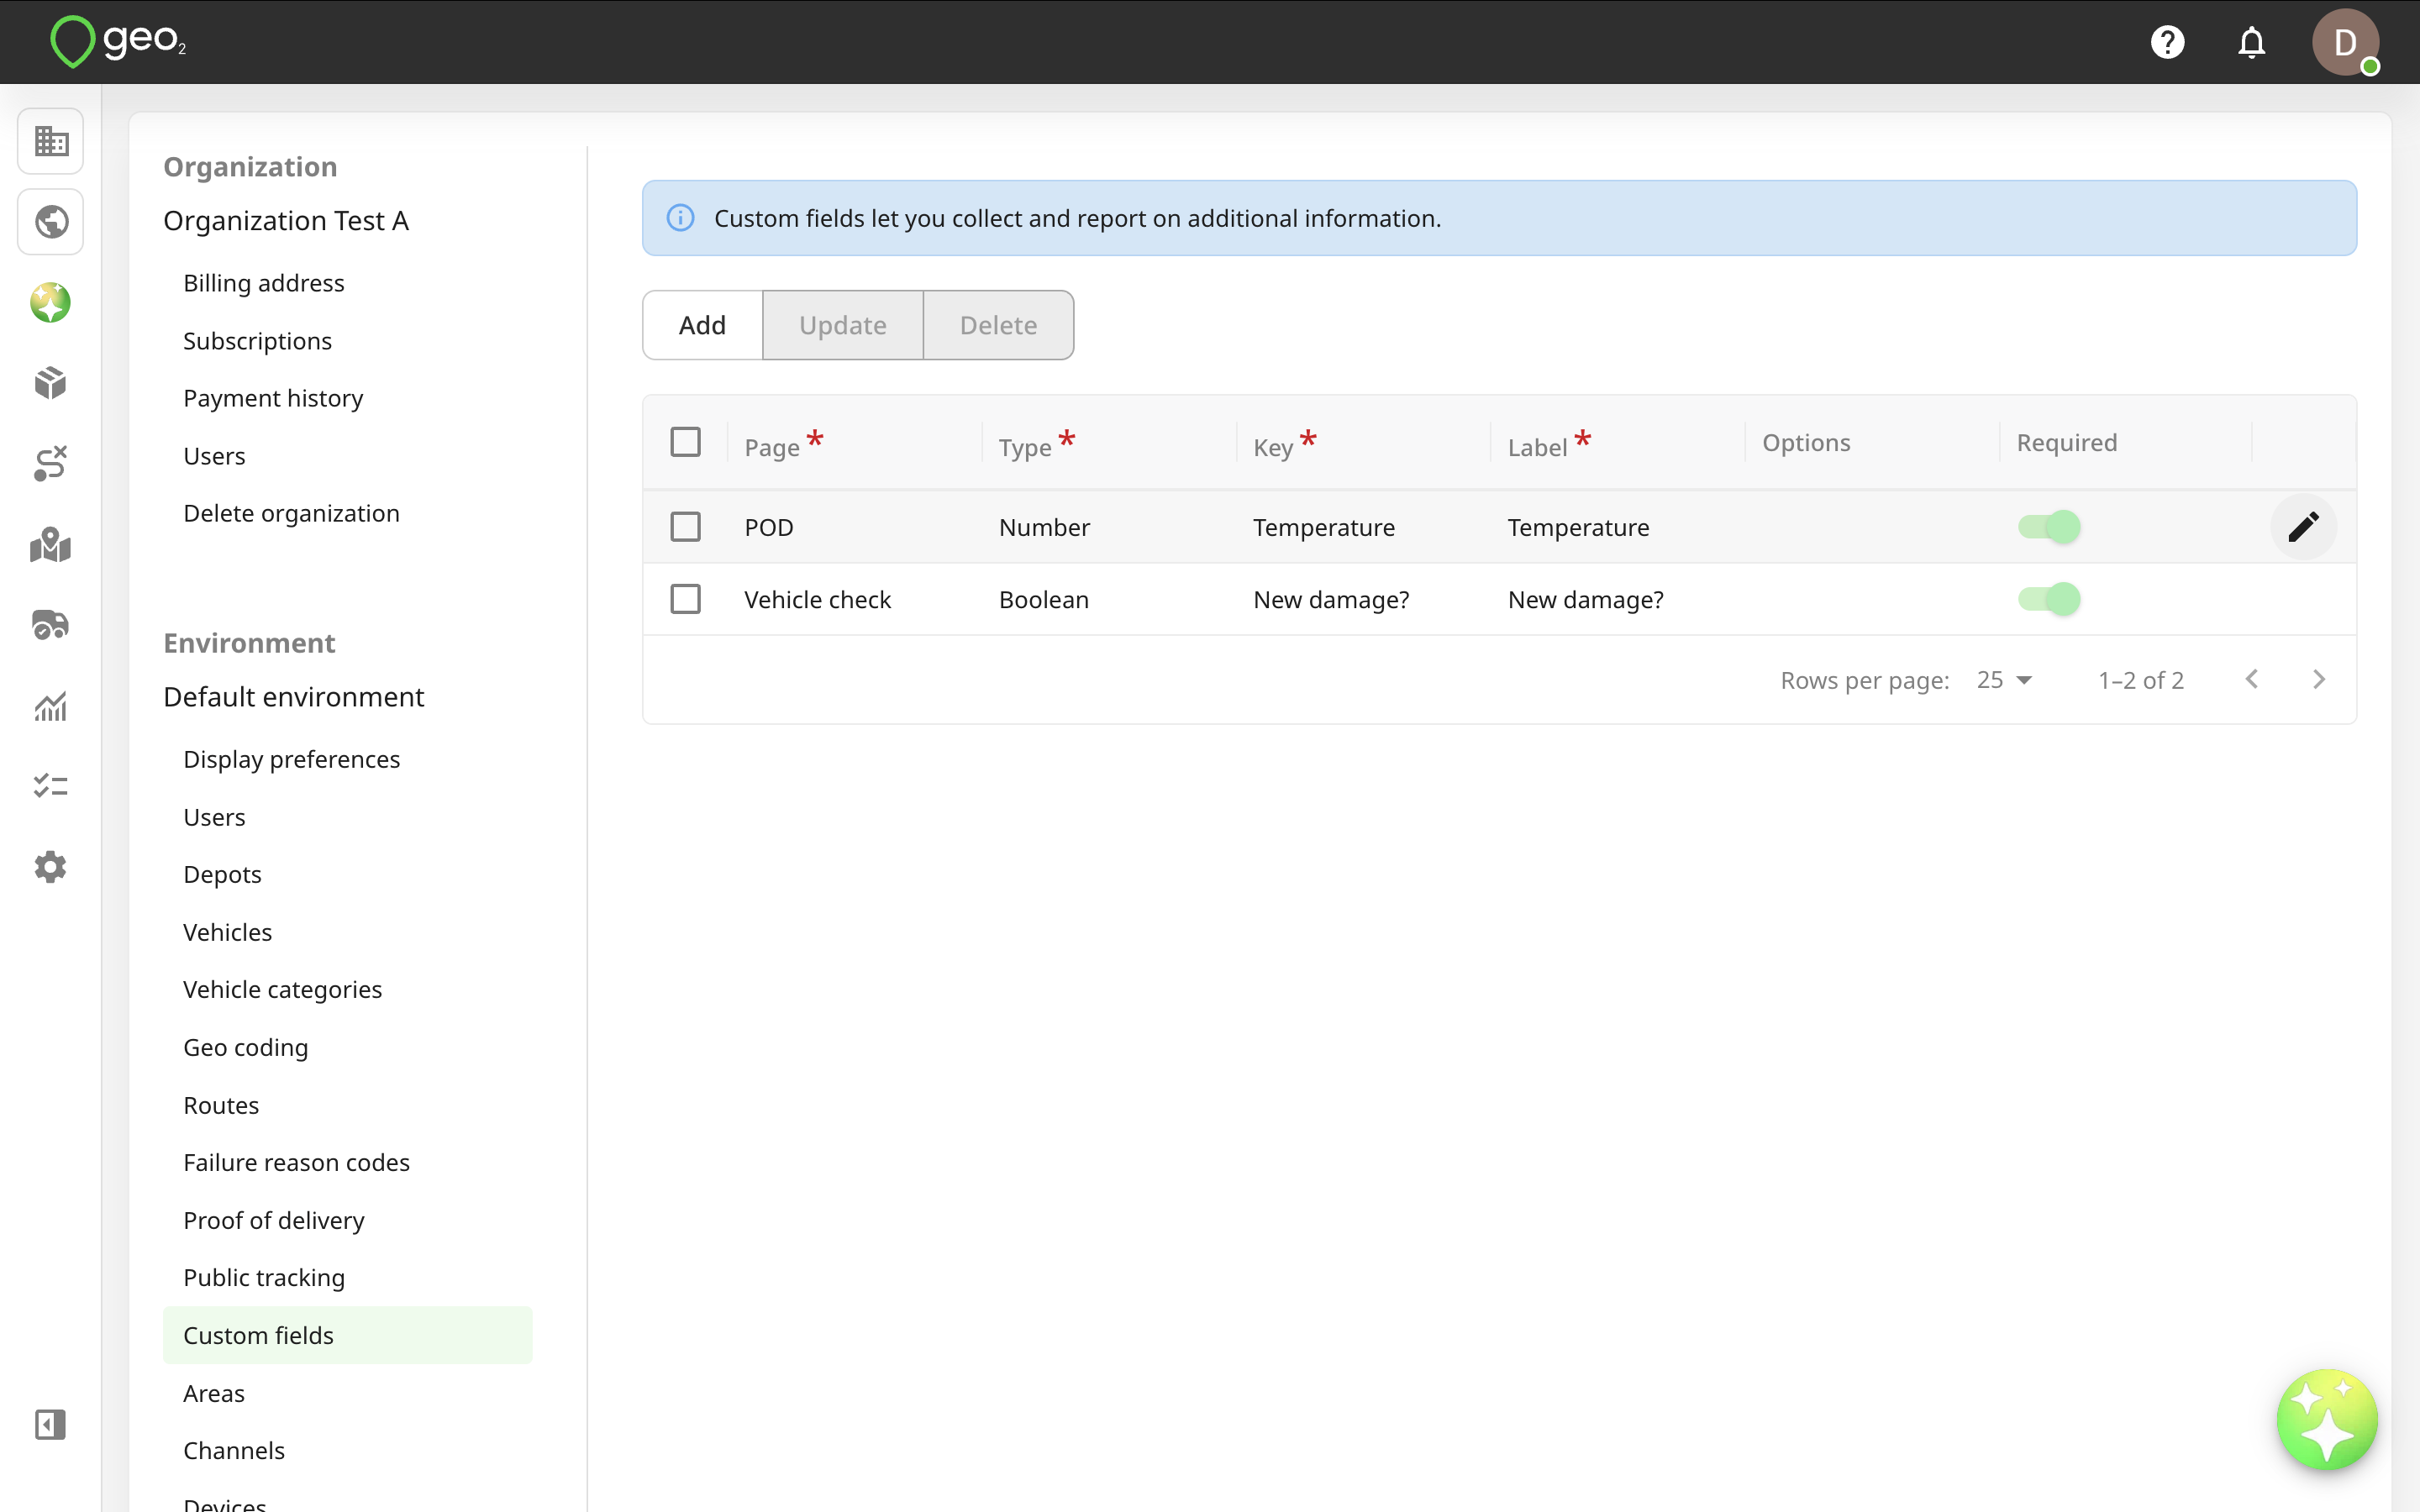Select Delete organization menu item

tap(291, 513)
